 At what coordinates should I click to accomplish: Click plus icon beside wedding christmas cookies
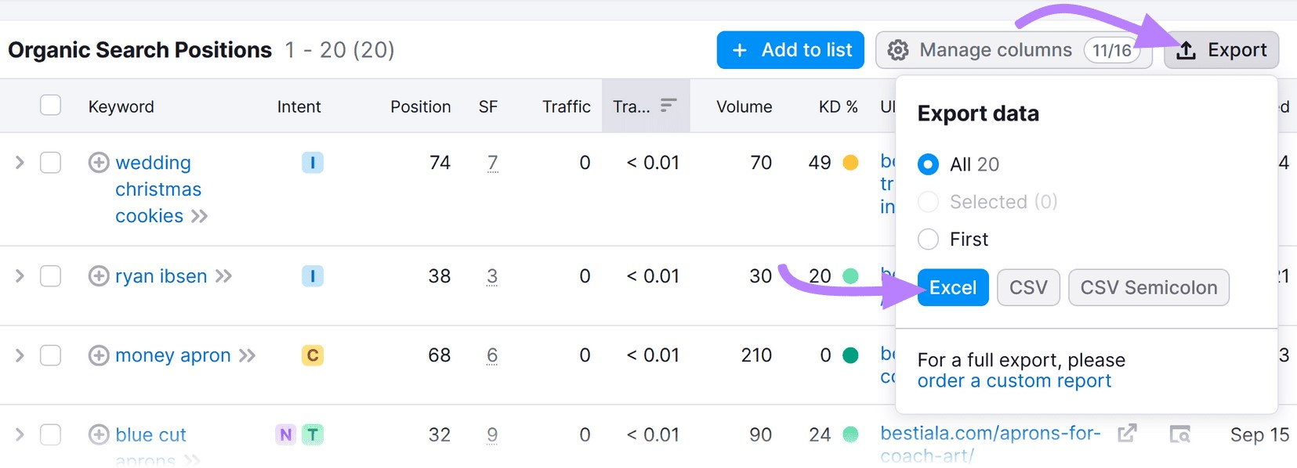coord(99,163)
